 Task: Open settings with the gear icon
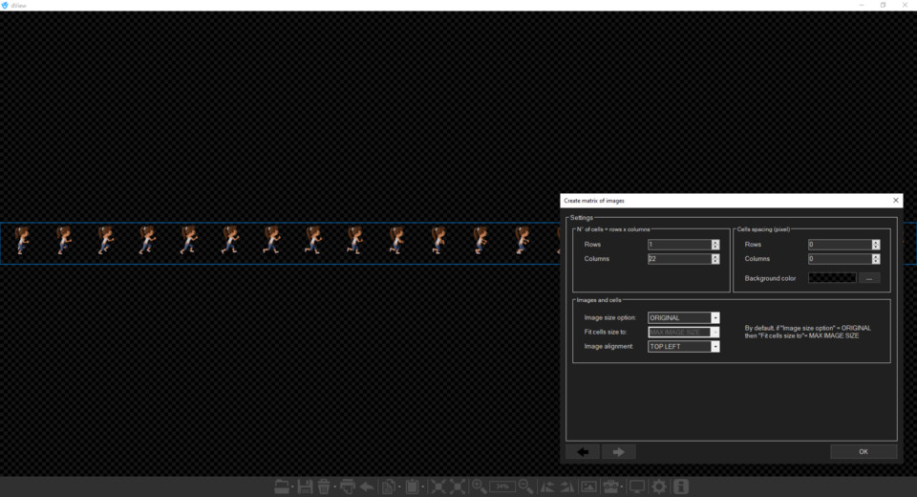pos(659,486)
